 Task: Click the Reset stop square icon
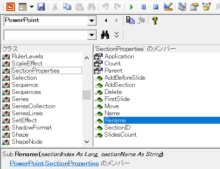[156, 7]
